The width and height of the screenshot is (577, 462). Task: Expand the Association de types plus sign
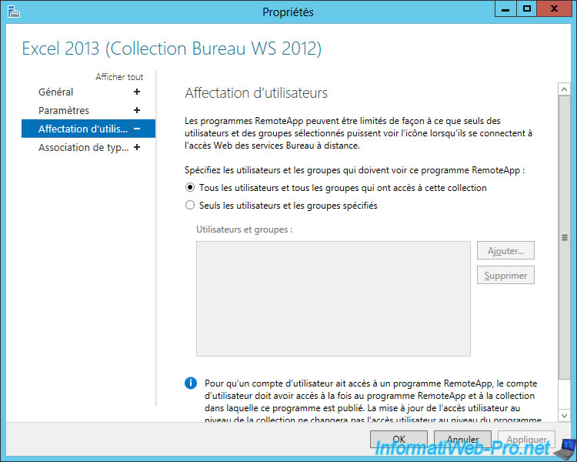137,147
